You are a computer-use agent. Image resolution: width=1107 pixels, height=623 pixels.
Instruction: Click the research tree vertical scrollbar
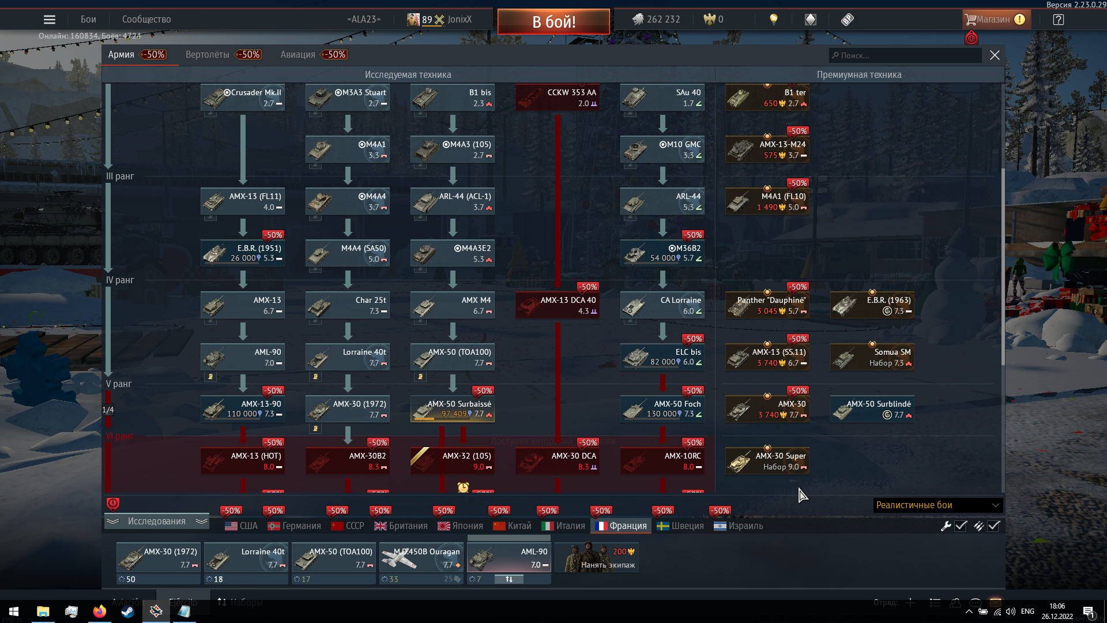pos(1003,266)
